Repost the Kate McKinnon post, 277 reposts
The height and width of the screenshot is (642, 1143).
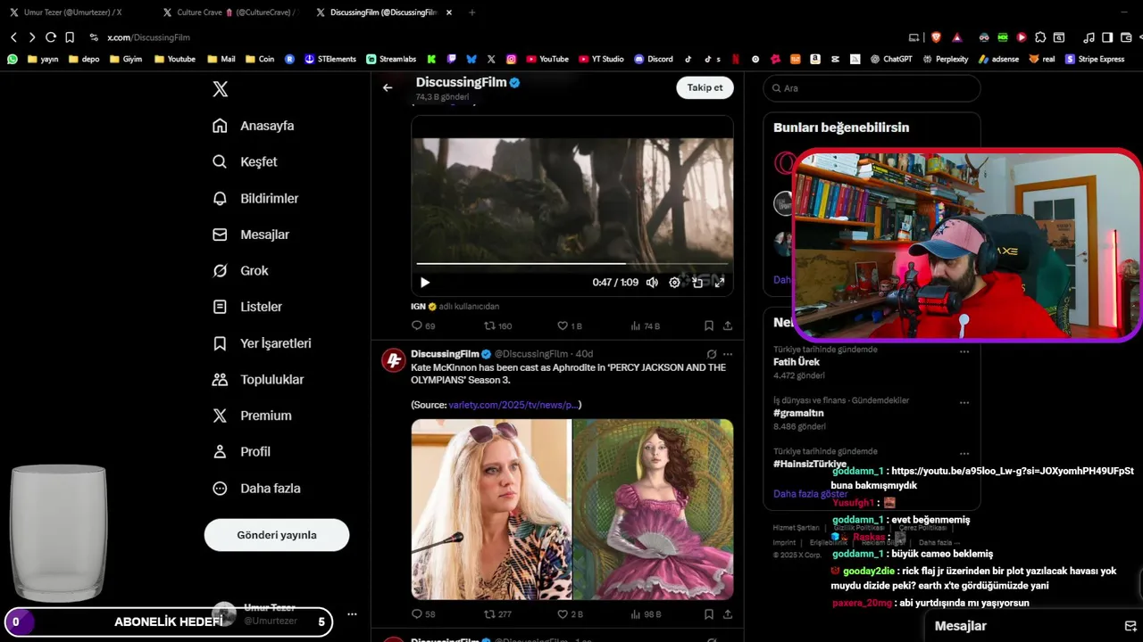(x=497, y=614)
